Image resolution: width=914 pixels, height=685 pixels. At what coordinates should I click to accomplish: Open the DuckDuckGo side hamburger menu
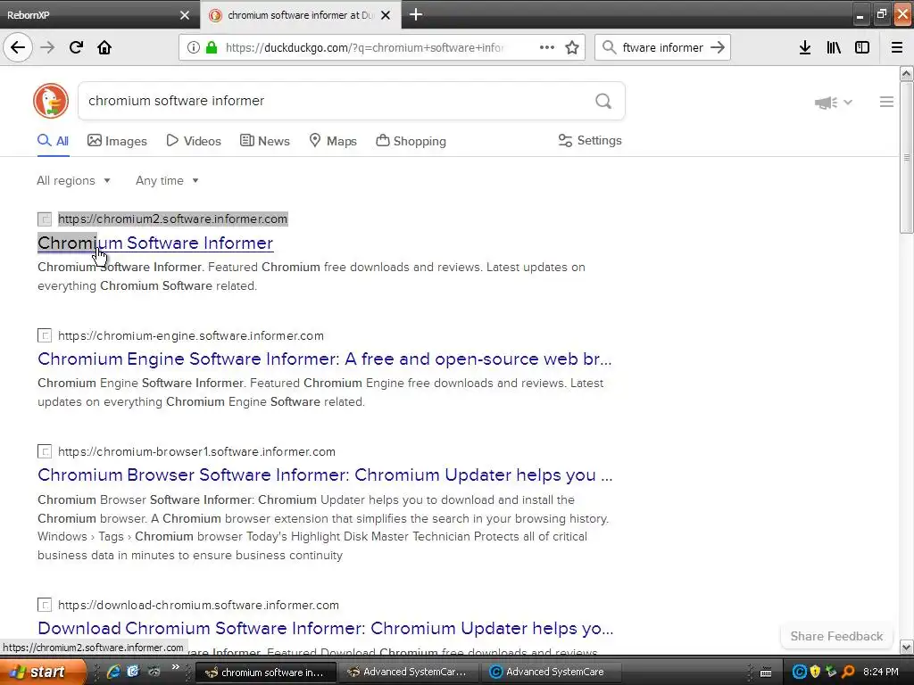pos(886,102)
